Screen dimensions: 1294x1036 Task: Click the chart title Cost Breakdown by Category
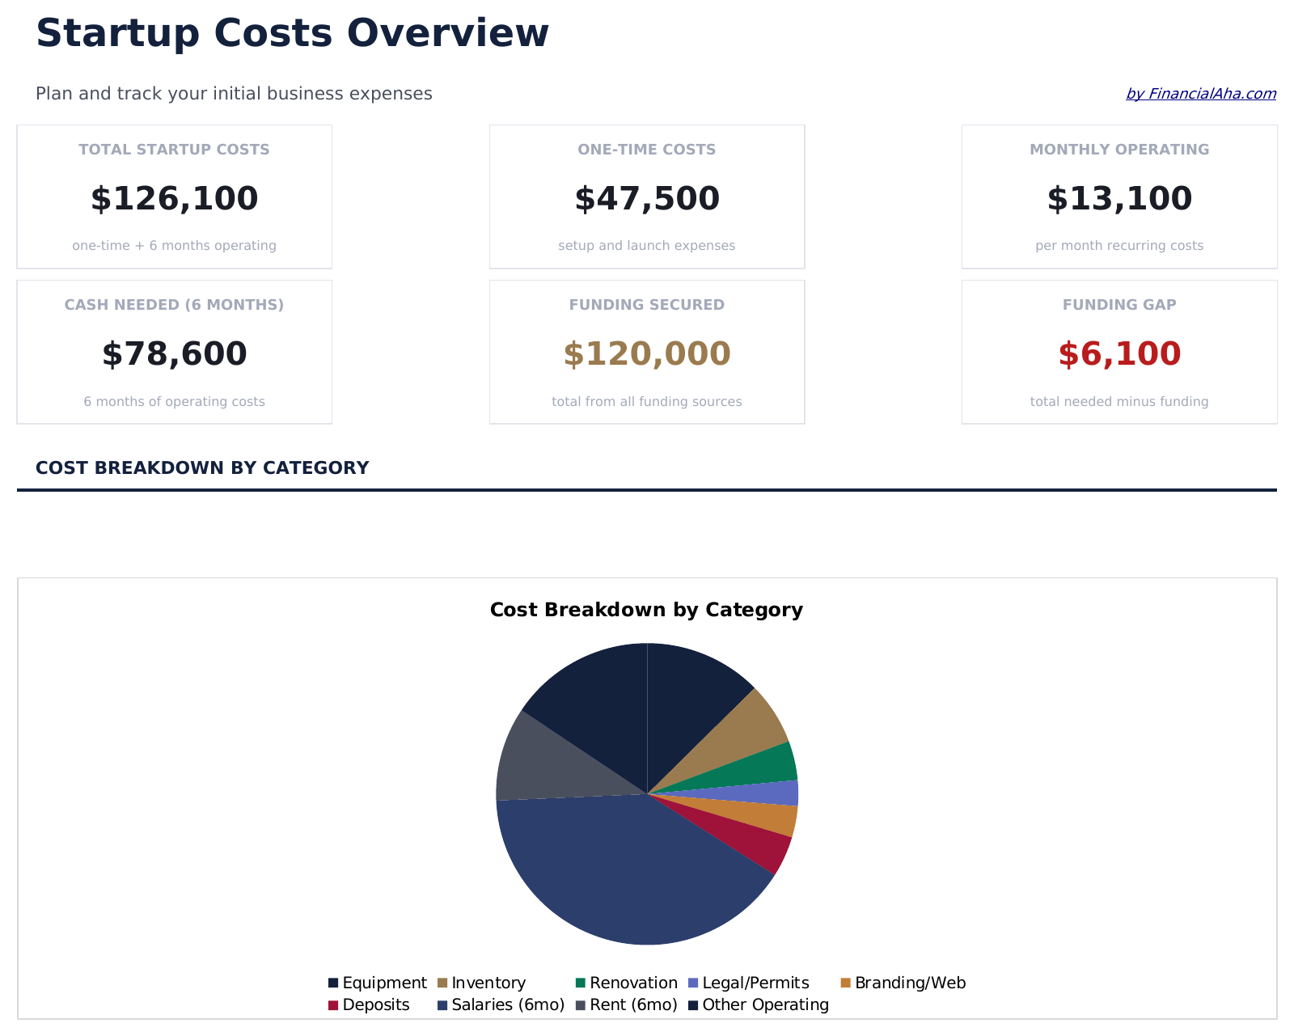[647, 610]
